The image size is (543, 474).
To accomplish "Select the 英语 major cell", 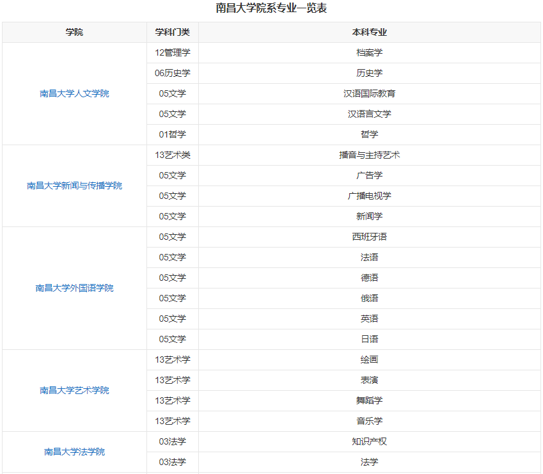I will (370, 319).
